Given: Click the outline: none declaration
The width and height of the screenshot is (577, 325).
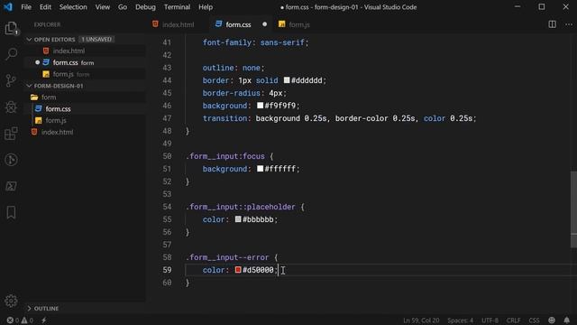Looking at the screenshot, I should click(x=234, y=68).
